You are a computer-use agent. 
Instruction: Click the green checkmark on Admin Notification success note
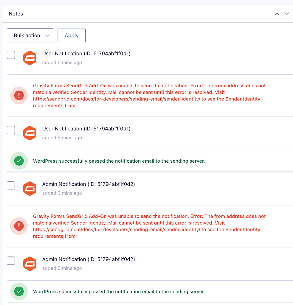coord(19,291)
